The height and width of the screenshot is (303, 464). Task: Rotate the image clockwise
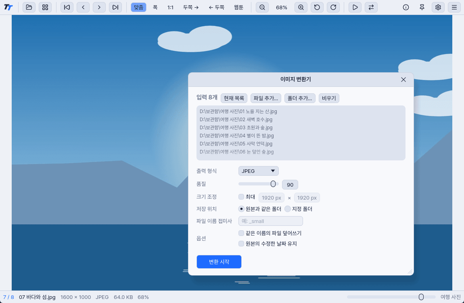coord(333,7)
